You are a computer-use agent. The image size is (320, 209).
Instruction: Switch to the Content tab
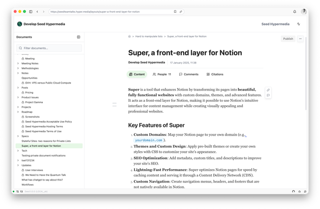137,74
